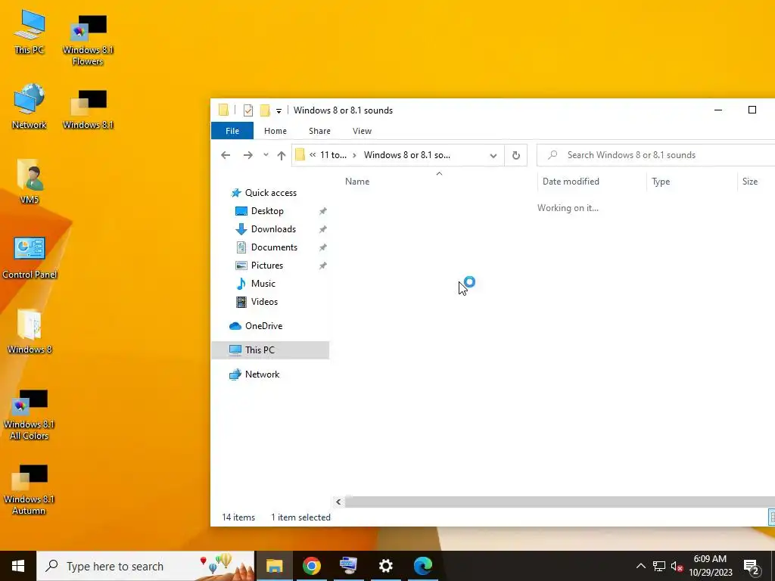The width and height of the screenshot is (775, 581).
Task: Launch Microsoft Edge from taskbar
Action: (x=423, y=566)
